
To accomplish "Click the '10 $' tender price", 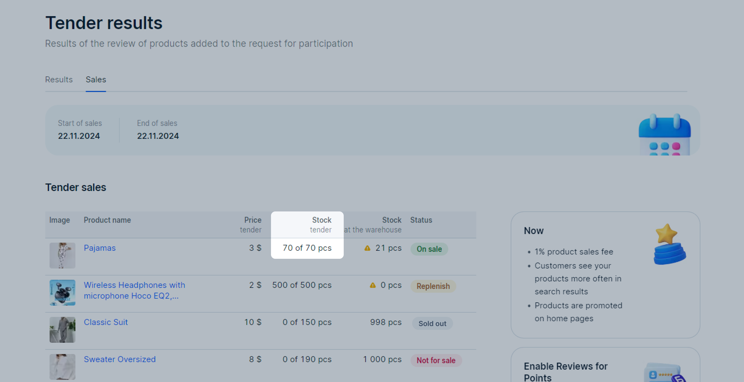I will coord(253,322).
